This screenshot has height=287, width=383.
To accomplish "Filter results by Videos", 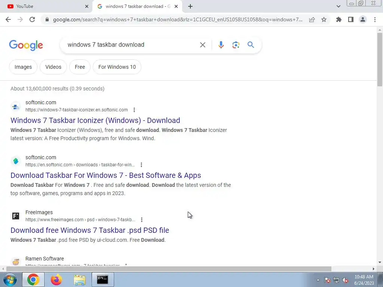I will tap(53, 67).
